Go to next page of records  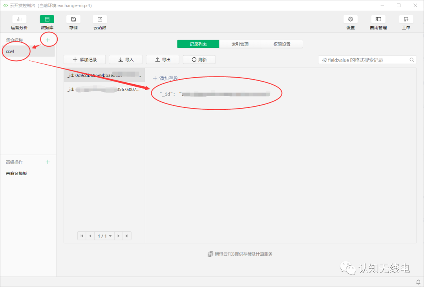(119, 236)
